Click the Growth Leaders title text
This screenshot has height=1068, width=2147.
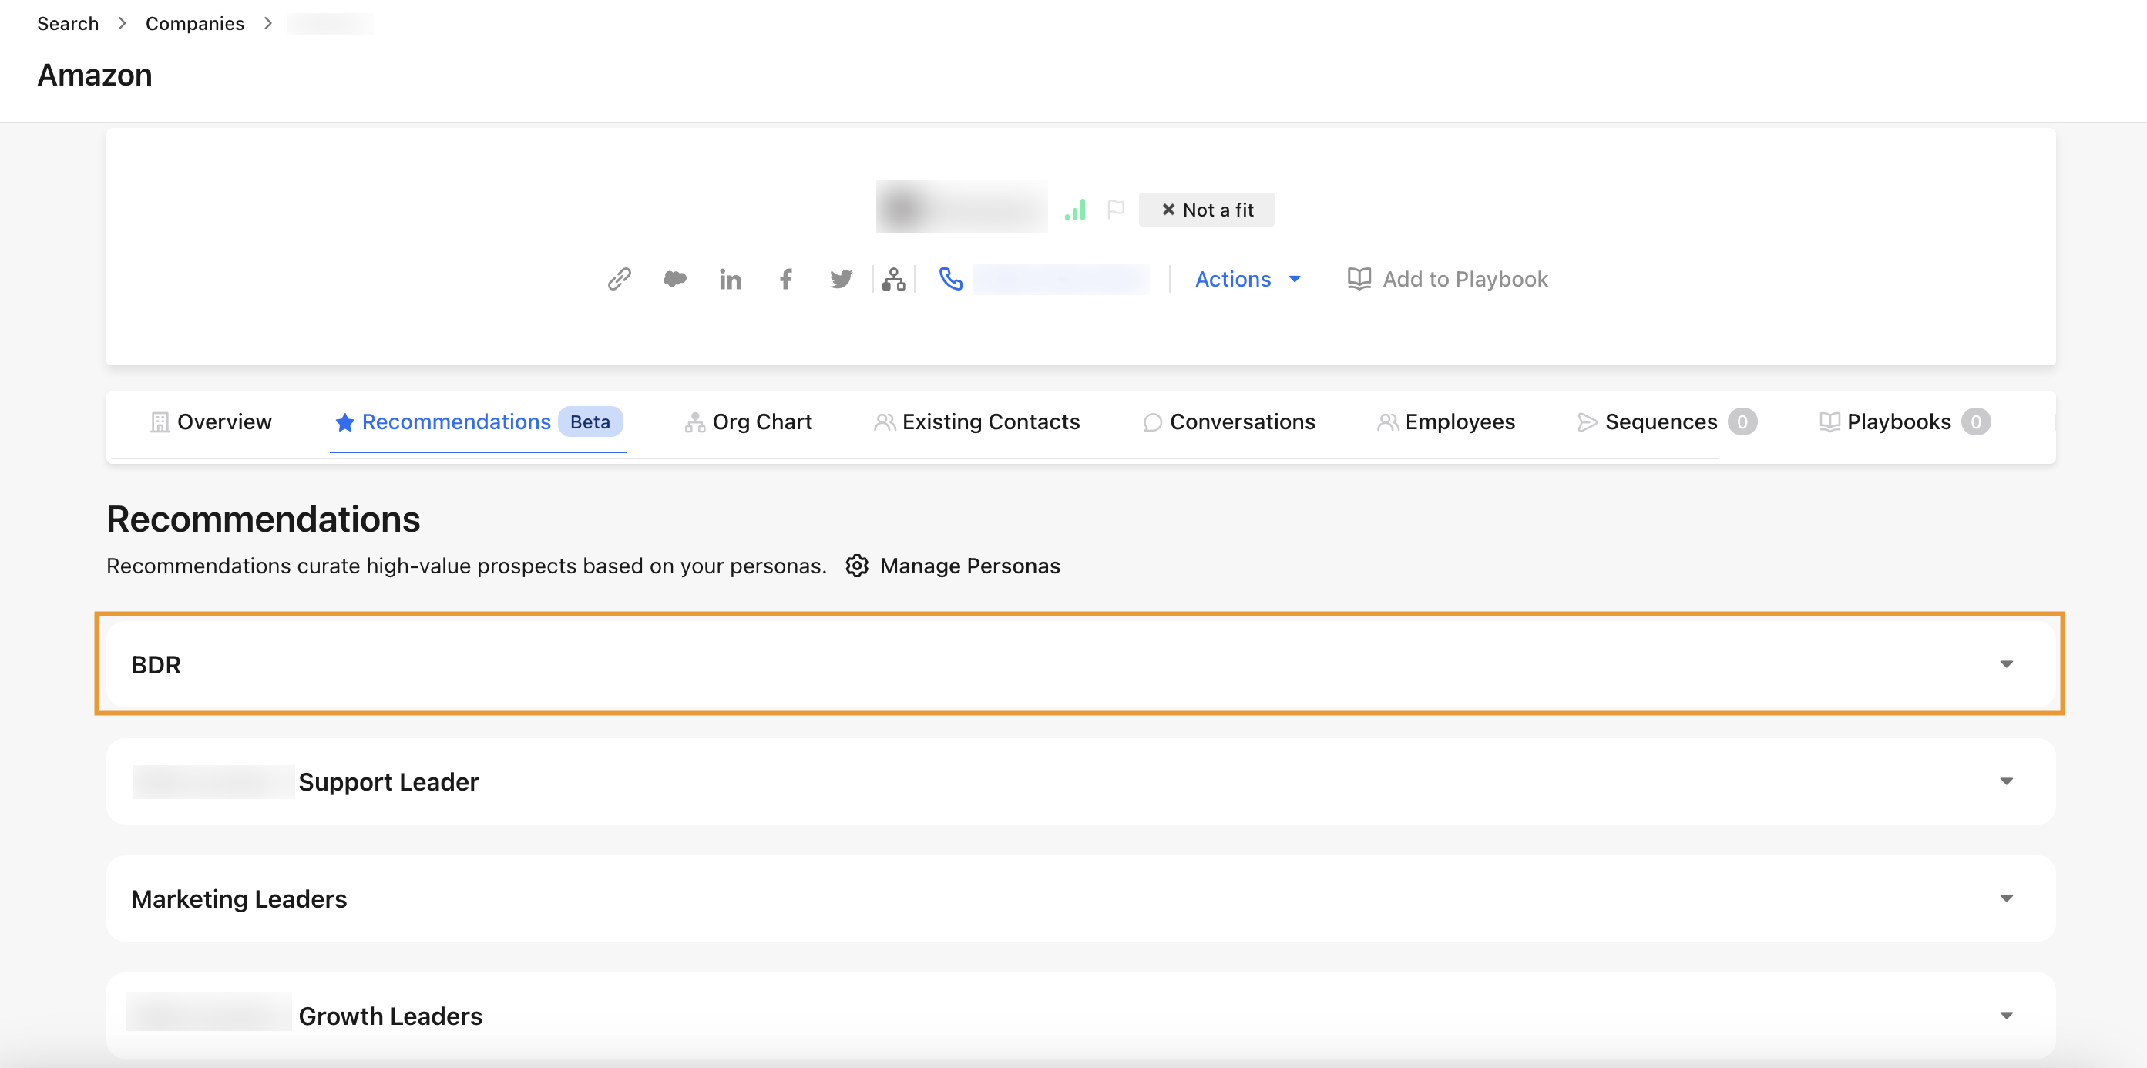point(390,1016)
